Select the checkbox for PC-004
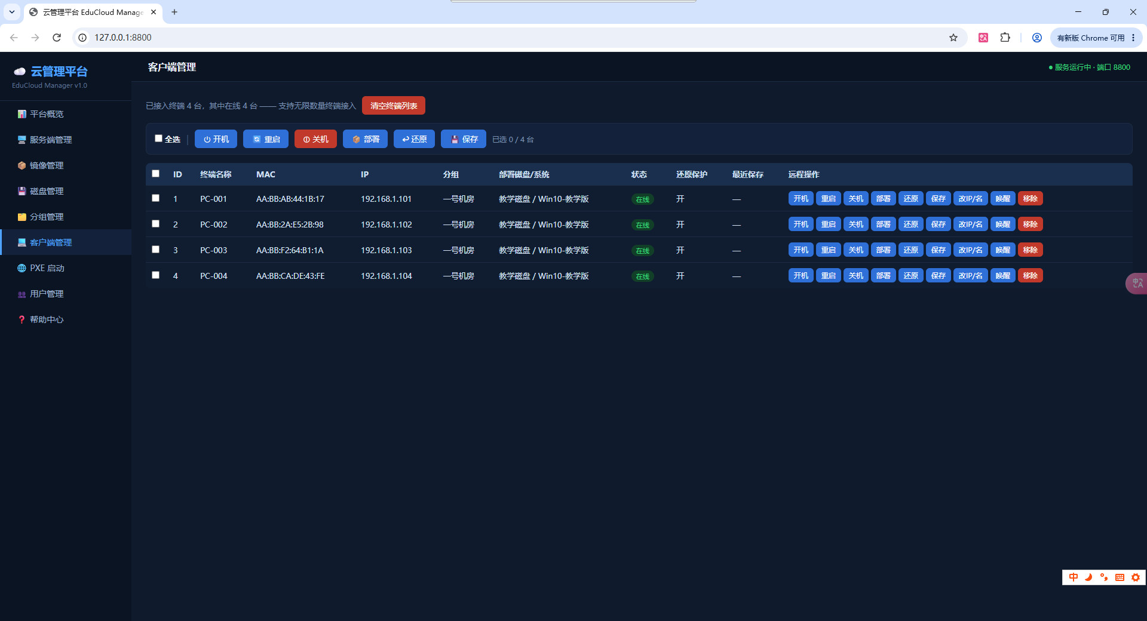 [155, 275]
